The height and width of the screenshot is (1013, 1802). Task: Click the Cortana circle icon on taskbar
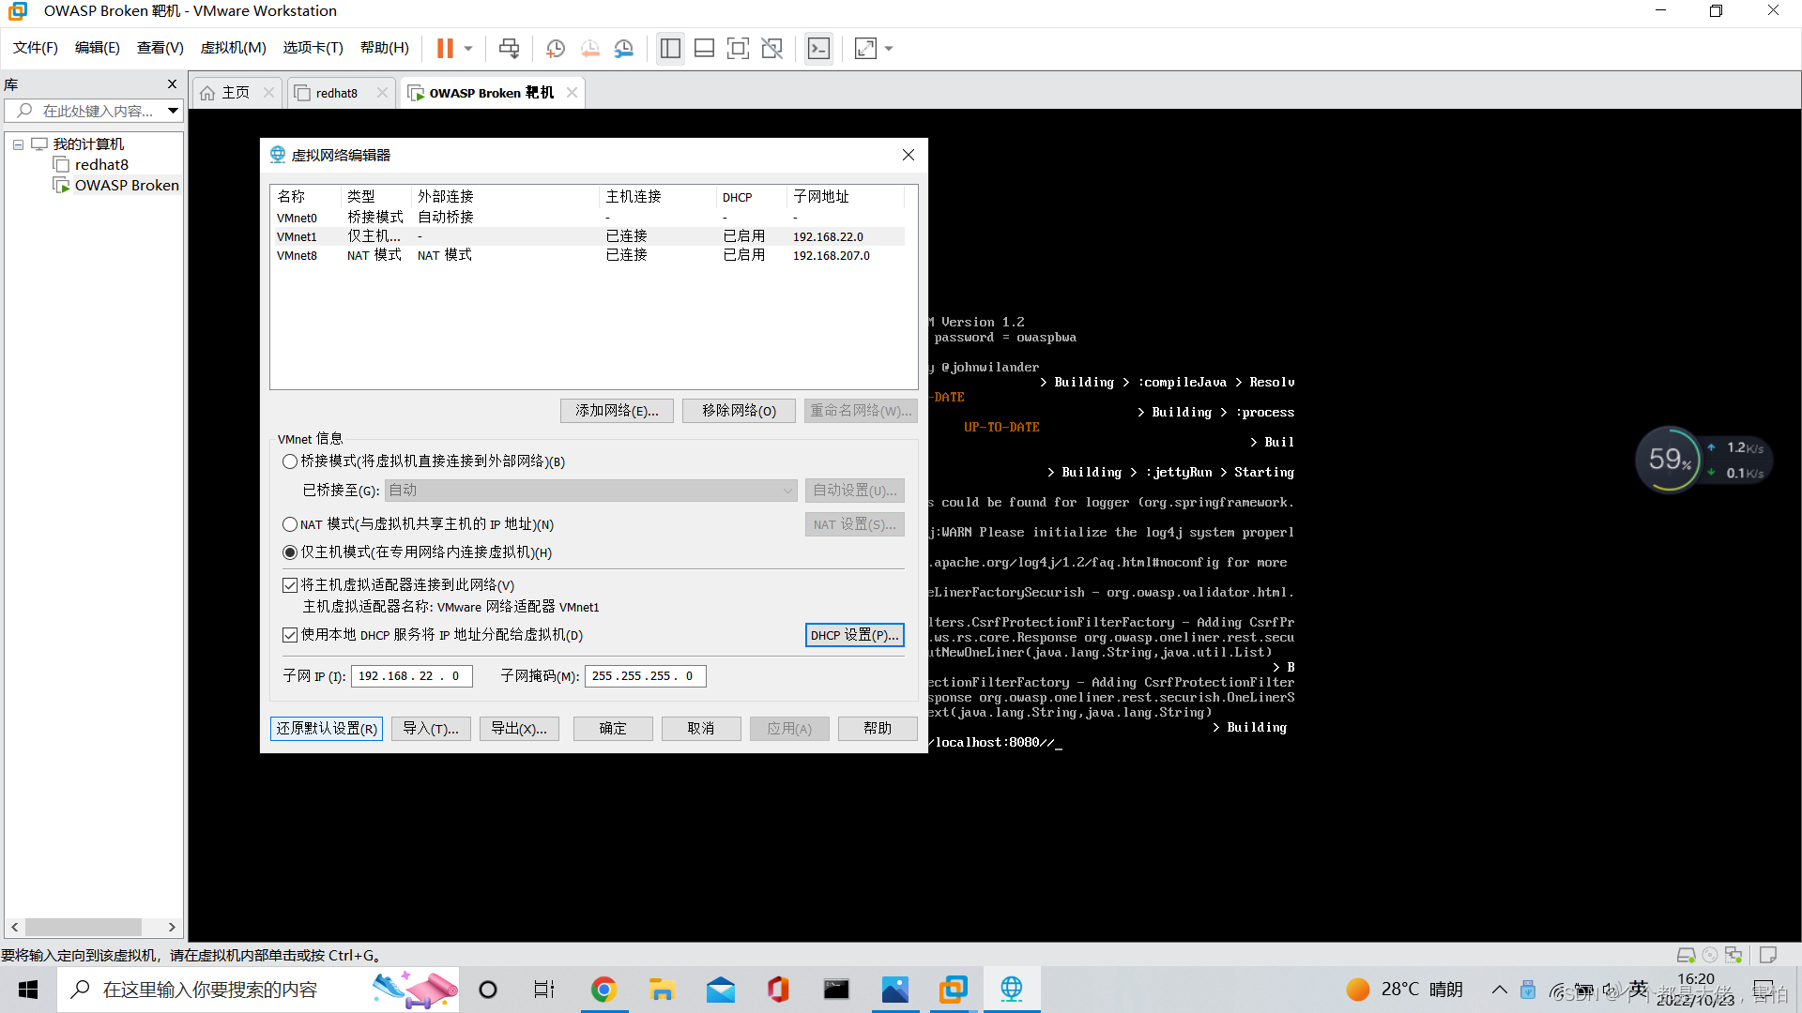(488, 990)
